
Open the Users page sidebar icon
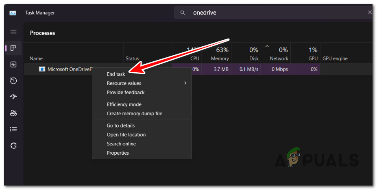tap(13, 113)
